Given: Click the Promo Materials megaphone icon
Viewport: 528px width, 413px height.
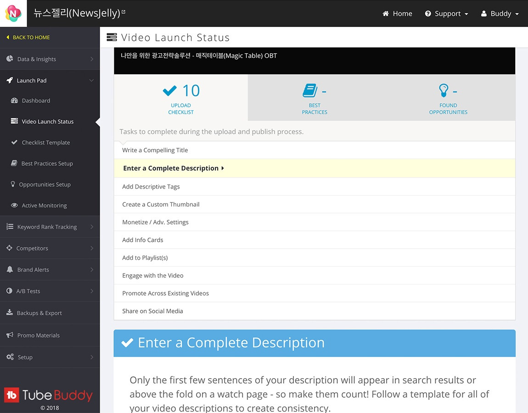Looking at the screenshot, I should (x=10, y=335).
